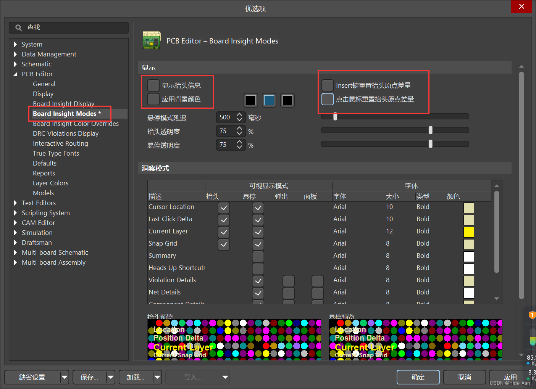Expand Multi-board Schematic node
Viewport: 536px width, 389px height.
[15, 252]
